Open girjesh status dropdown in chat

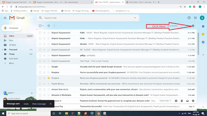[15, 93]
